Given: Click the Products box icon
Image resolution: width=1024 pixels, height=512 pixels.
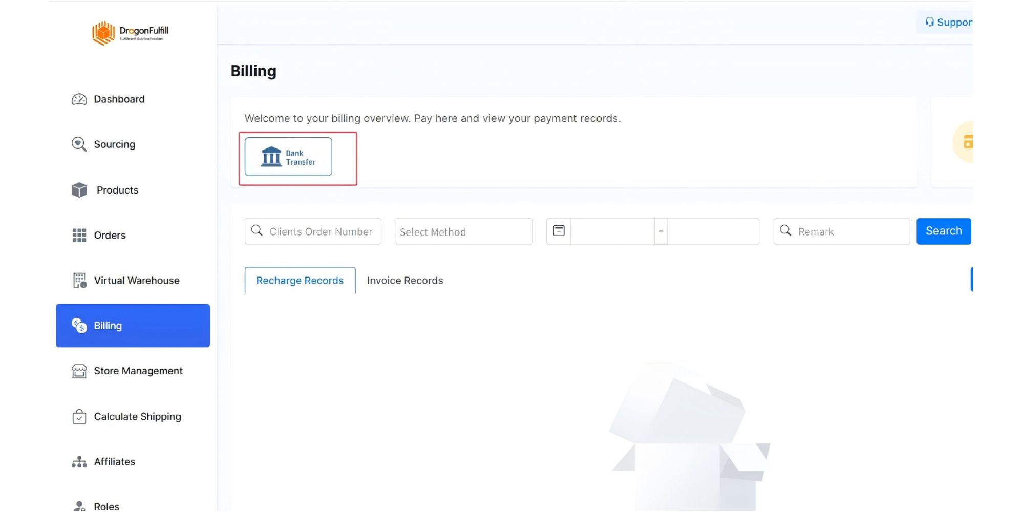Looking at the screenshot, I should point(79,190).
